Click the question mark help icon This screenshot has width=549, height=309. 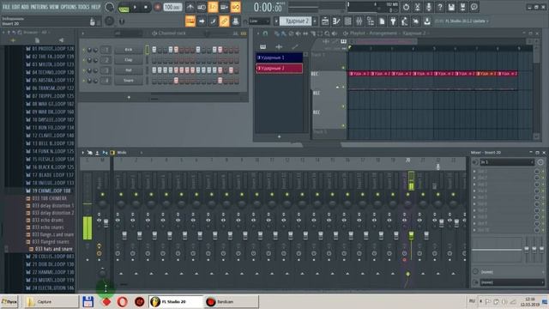[440, 7]
